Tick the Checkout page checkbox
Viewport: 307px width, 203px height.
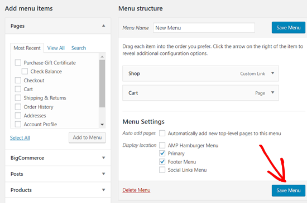click(18, 80)
